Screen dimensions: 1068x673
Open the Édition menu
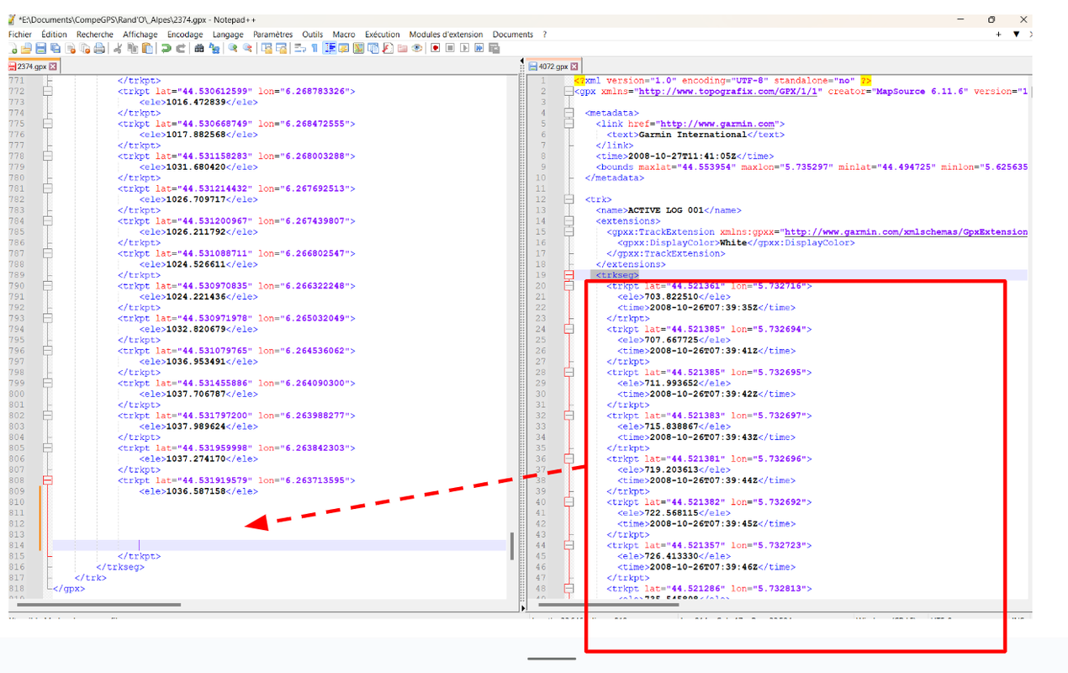tap(54, 34)
